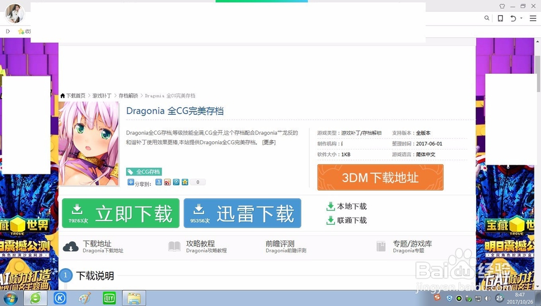Click the green 立即下载 button
541x306 pixels.
[121, 213]
